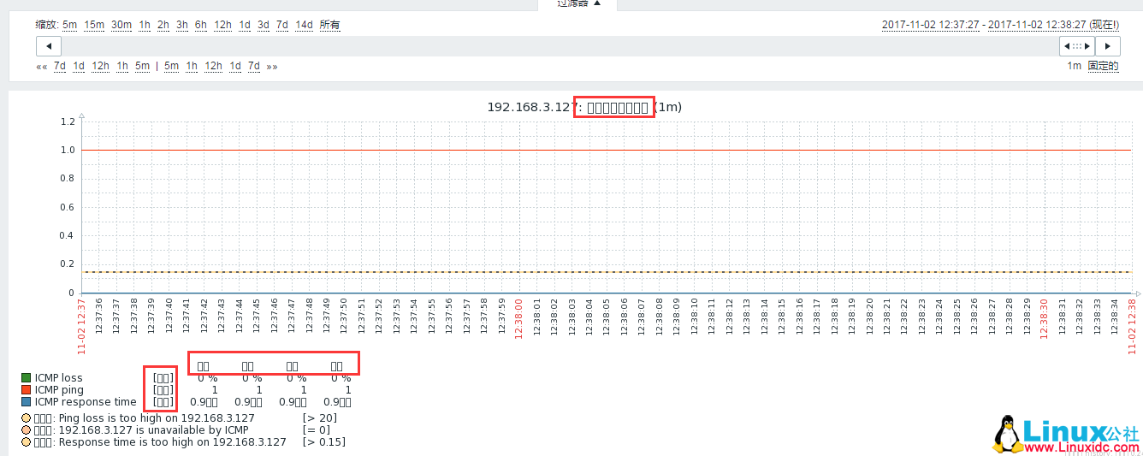The width and height of the screenshot is (1143, 456).
Task: Click the left scroll arrow button
Action: click(48, 46)
